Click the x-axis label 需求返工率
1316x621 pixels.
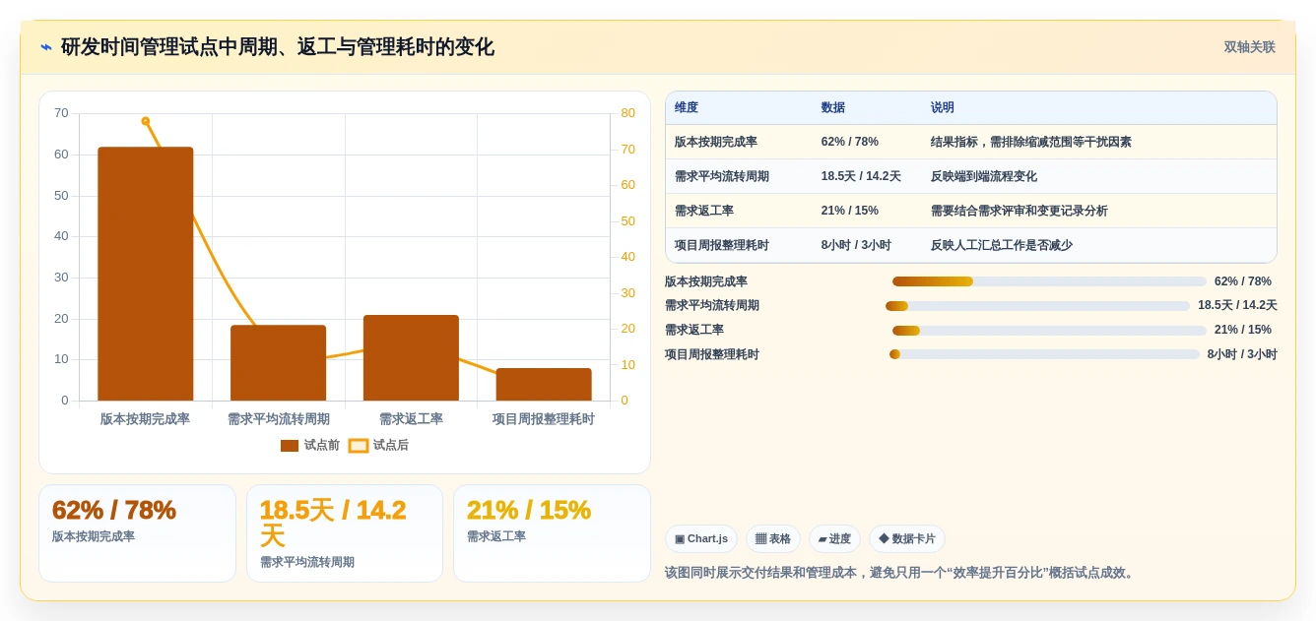[x=411, y=419]
